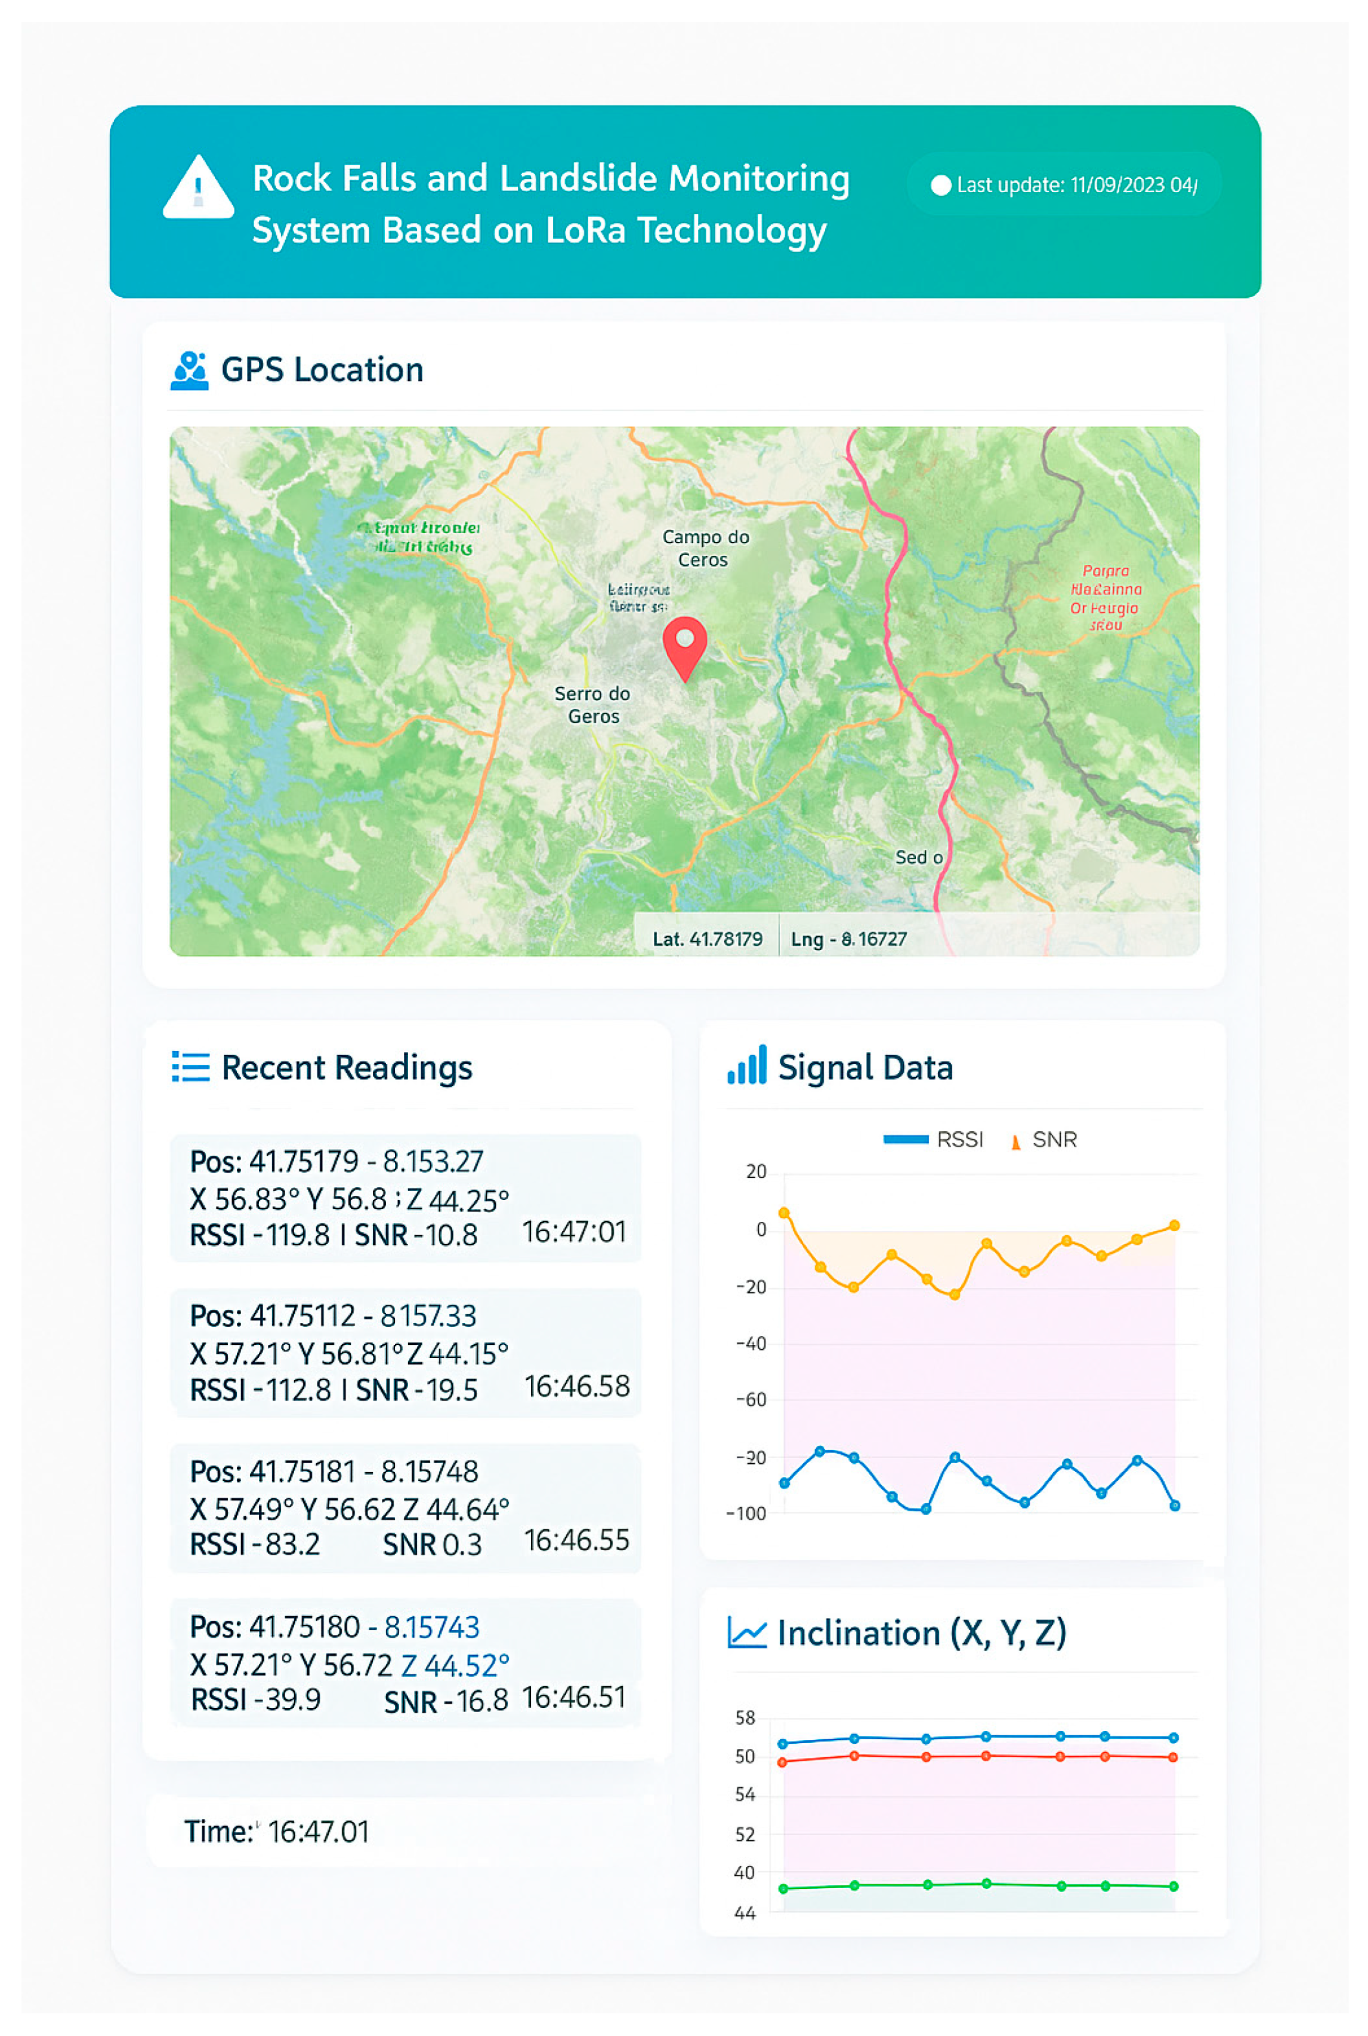
Task: Click the blue 8.15743 longitude link
Action: 432,1627
